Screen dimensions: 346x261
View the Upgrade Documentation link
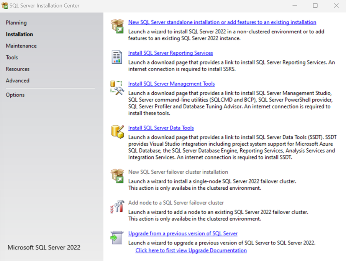tap(191, 250)
